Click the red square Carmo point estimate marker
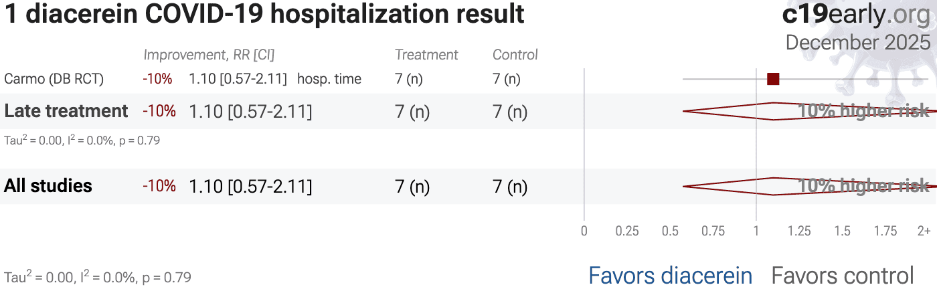Screen dimensions: 937x287 click(773, 79)
